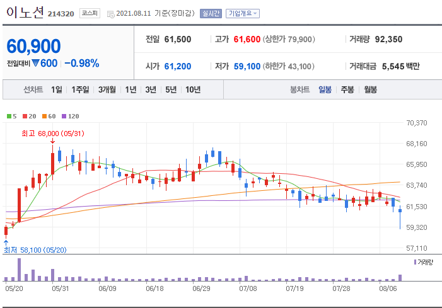Click the orange 60-day moving average swatch

click(44, 117)
